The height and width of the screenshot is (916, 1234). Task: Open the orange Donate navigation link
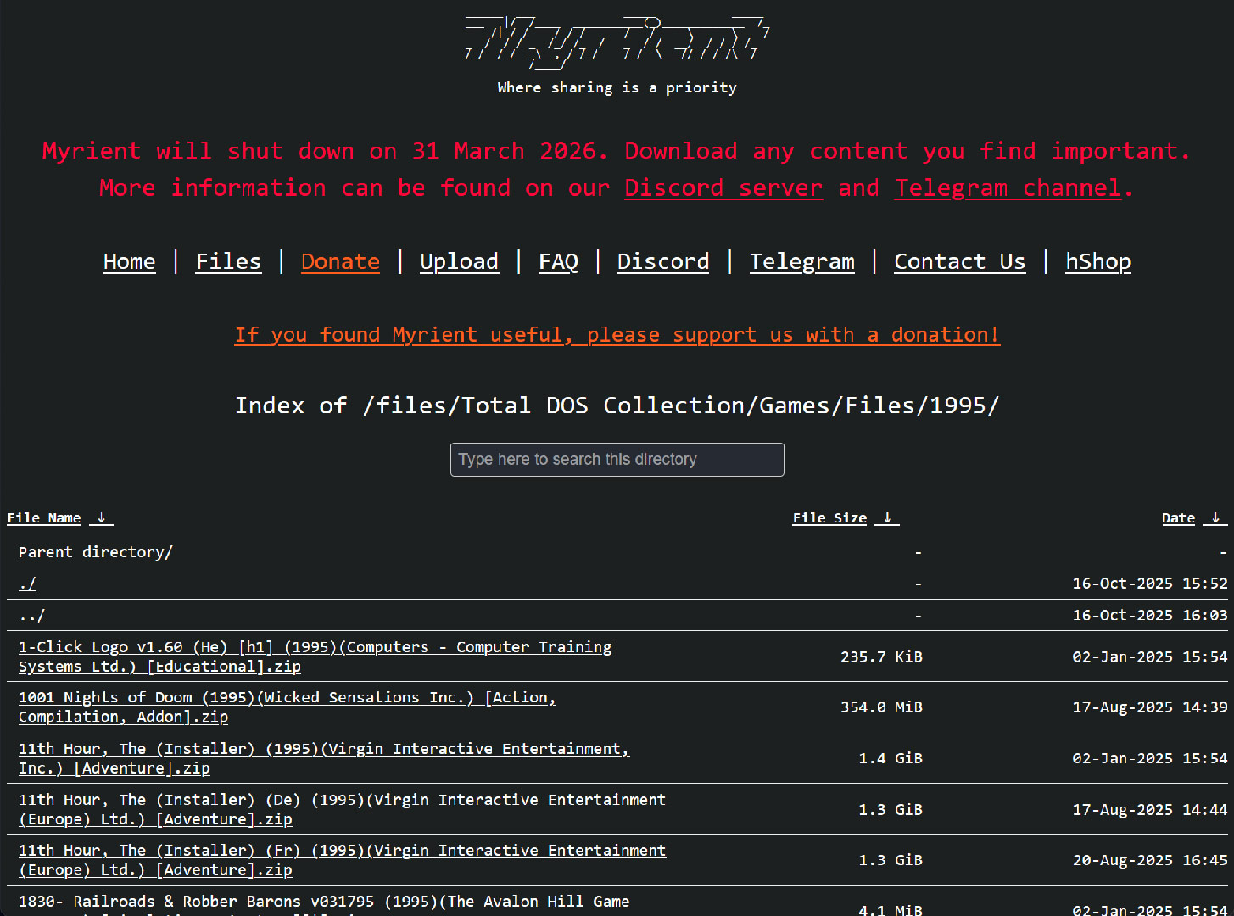[x=340, y=261]
